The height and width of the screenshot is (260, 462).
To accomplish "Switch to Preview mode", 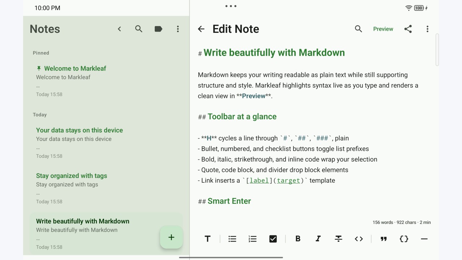I will [383, 29].
